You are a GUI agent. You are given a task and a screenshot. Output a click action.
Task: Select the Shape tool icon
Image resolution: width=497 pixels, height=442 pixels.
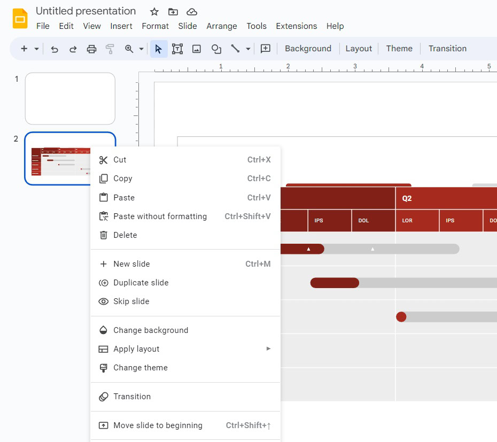(x=216, y=49)
